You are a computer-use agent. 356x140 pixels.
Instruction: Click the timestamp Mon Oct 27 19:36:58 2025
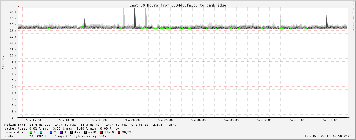pos(328,136)
